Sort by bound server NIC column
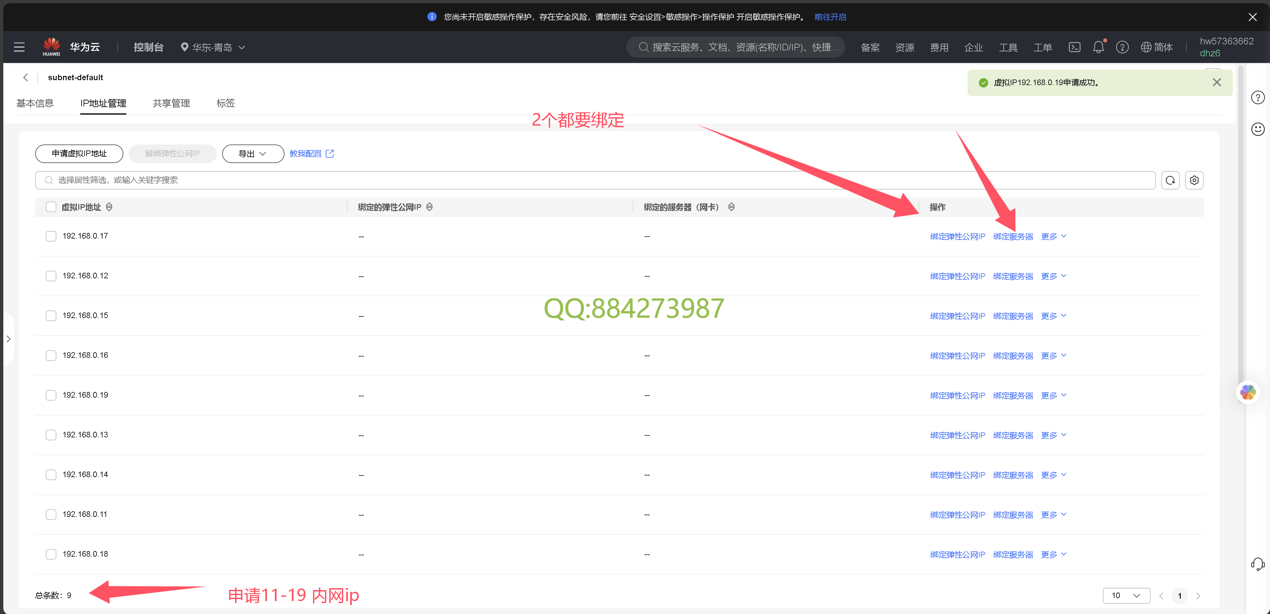1270x614 pixels. pyautogui.click(x=731, y=207)
